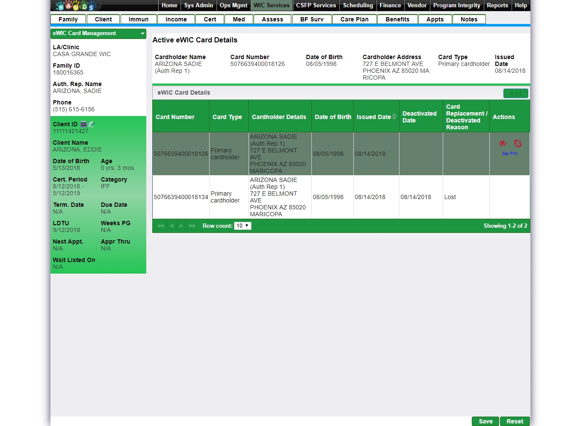Click the red broken-link replace card icon

518,143
